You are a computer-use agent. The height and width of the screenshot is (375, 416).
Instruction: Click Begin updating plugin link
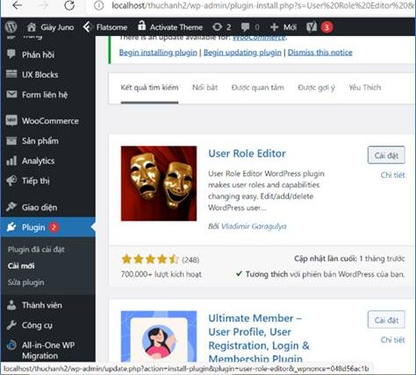[242, 53]
